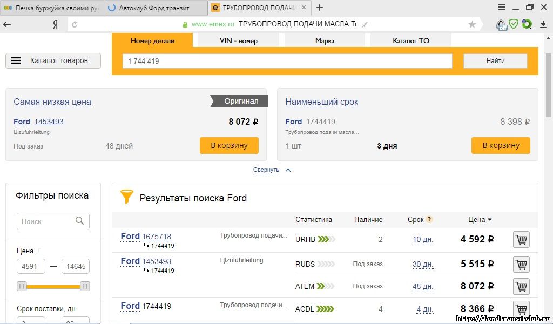Add RUBS 5 515 ₽ offer to cart
553x324 pixels.
(x=521, y=264)
